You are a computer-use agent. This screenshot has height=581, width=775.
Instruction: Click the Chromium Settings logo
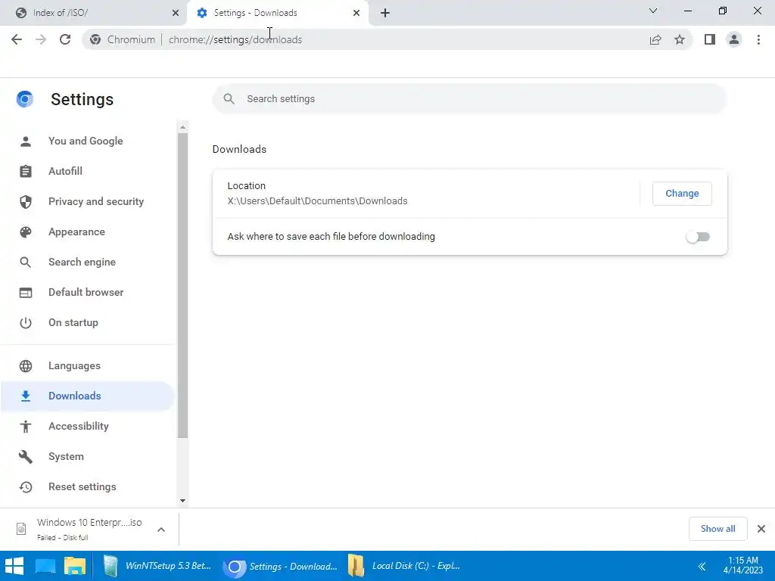[25, 99]
